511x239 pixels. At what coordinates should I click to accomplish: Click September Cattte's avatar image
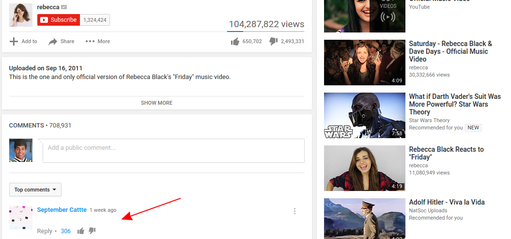click(x=21, y=218)
